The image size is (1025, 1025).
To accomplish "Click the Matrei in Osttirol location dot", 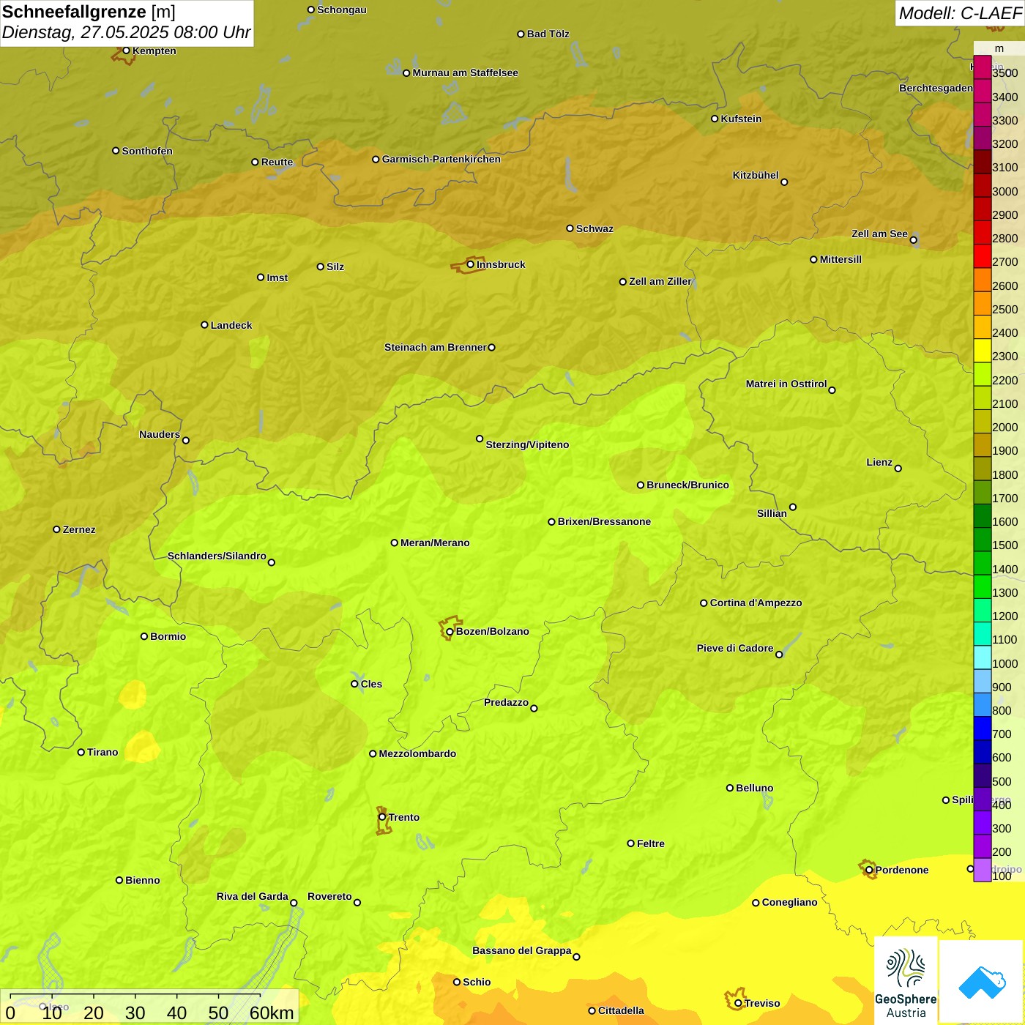I will click(832, 390).
